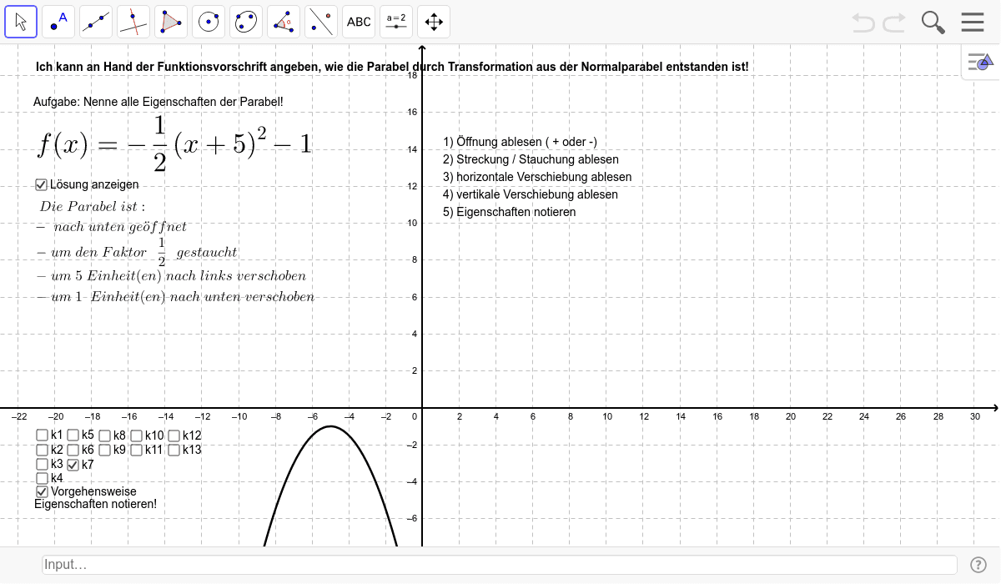Screen dimensions: 1001x584
Task: Click the Undo arrow
Action: [x=863, y=22]
